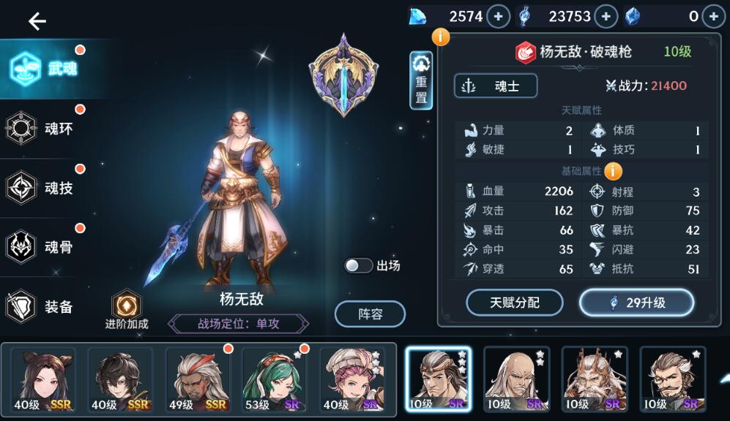Toggle the 出场 switch
This screenshot has width=730, height=421.
pos(359,265)
